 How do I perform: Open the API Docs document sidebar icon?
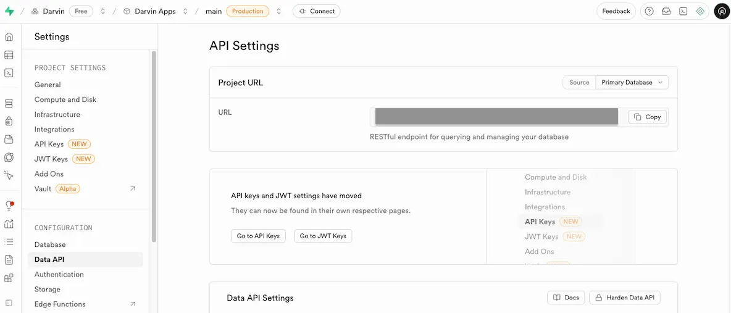[x=9, y=260]
